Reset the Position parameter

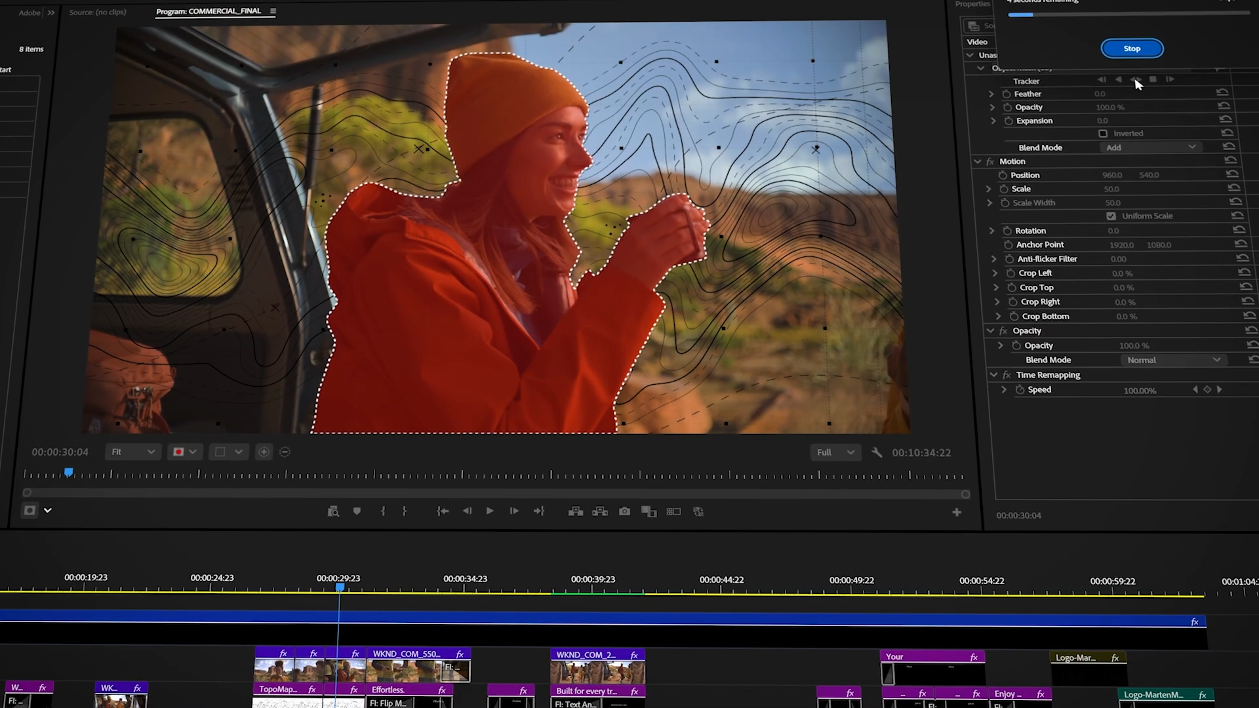pos(1232,174)
